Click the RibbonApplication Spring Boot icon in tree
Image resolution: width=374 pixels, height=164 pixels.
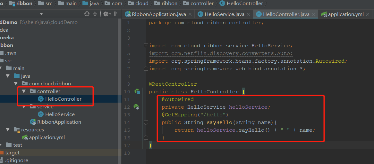[33, 122]
